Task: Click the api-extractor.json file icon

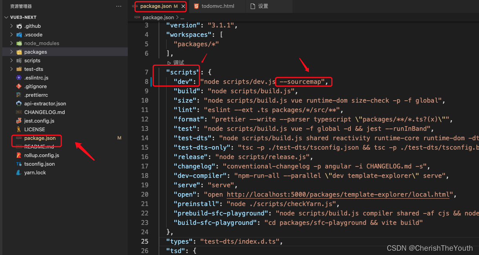Action: pos(19,103)
